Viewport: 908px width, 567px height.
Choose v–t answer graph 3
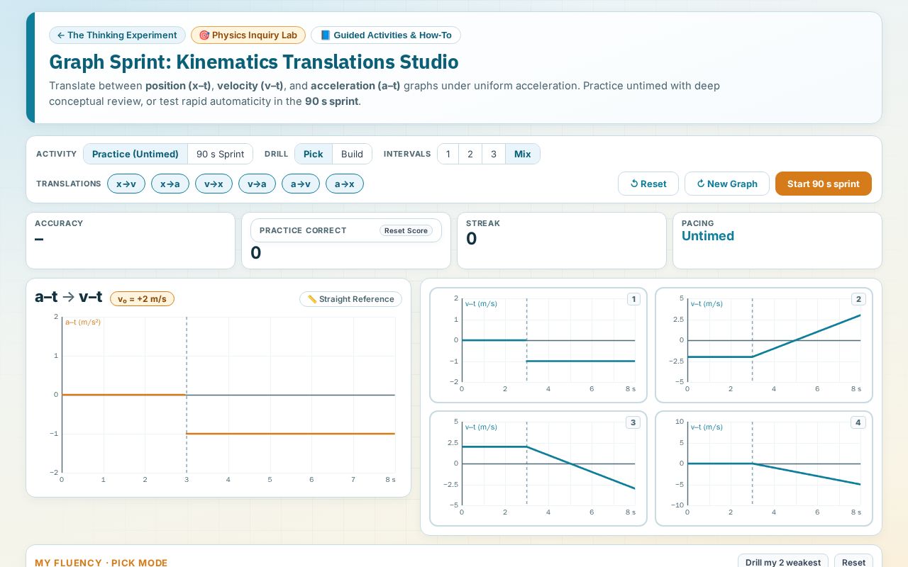(x=538, y=468)
